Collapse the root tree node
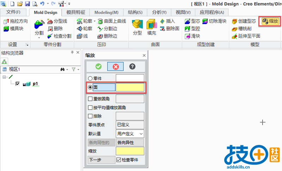The image size is (282, 171). pos(4,77)
